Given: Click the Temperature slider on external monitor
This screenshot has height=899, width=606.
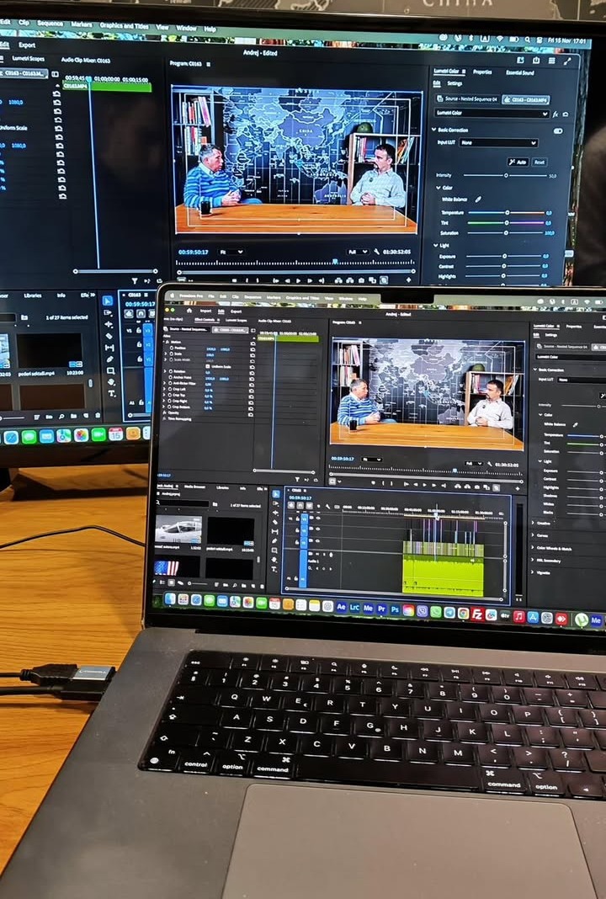Looking at the screenshot, I should pos(506,213).
